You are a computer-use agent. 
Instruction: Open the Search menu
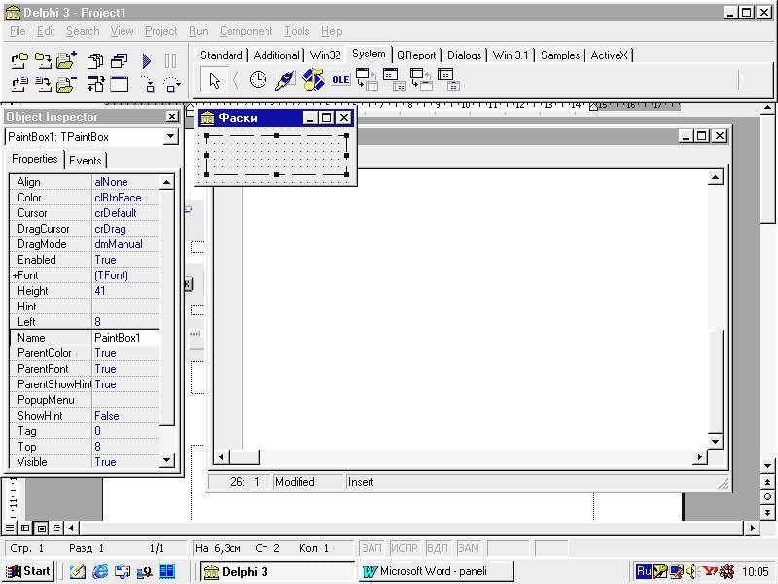coord(83,31)
